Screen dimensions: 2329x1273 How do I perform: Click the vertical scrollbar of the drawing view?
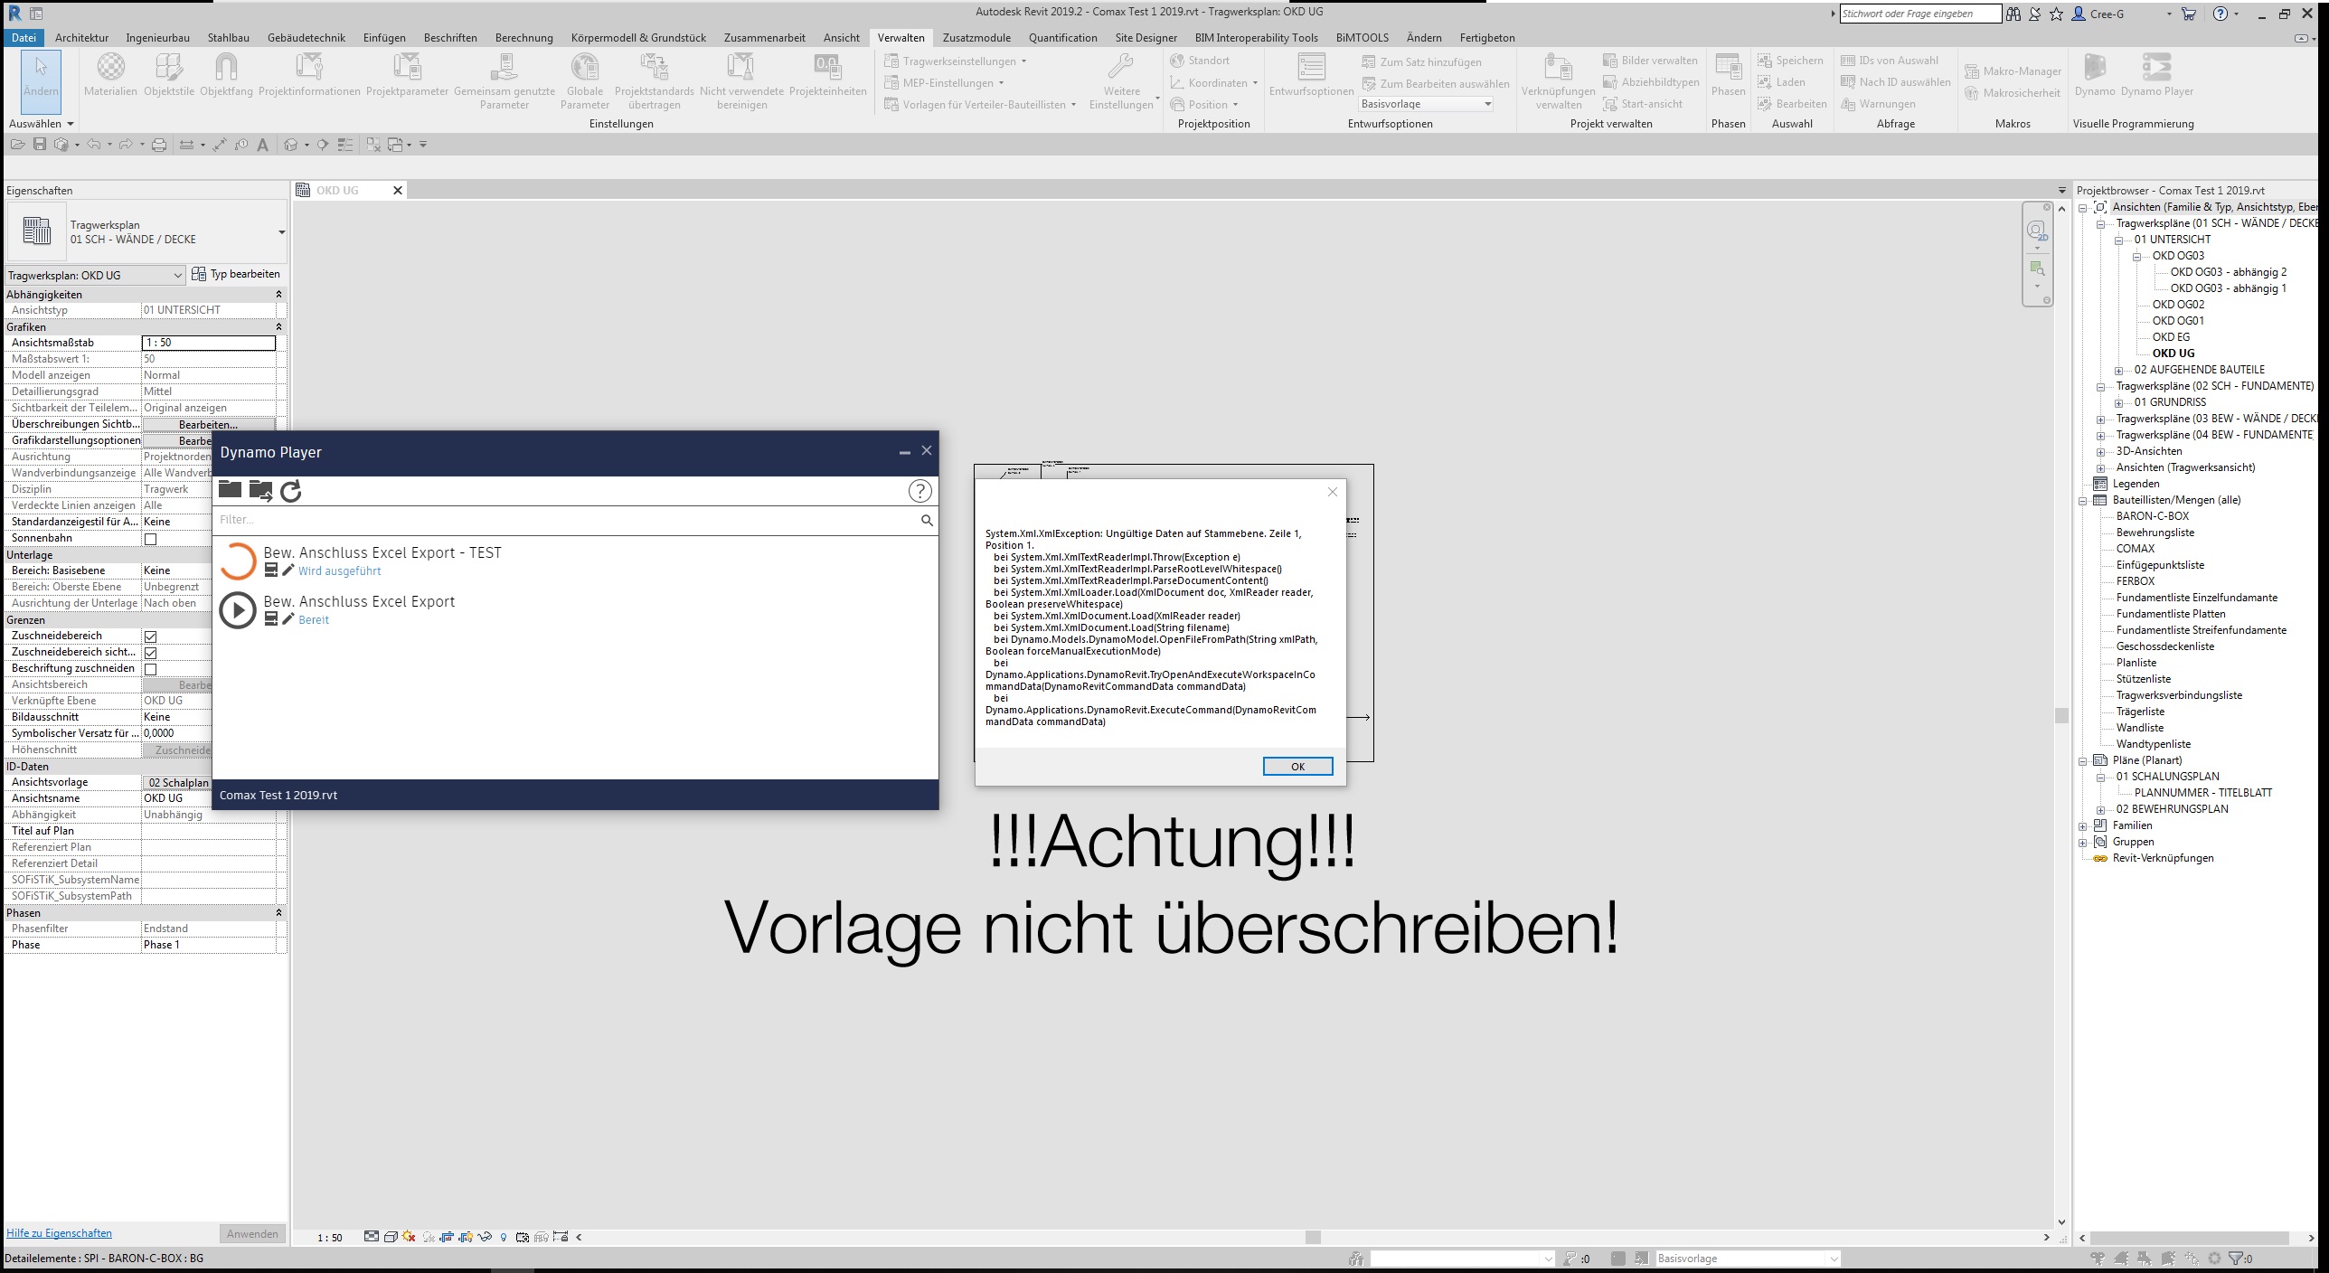(x=2061, y=714)
